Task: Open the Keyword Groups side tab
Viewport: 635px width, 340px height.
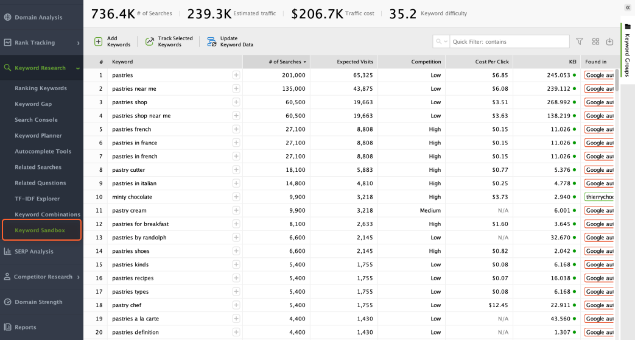Action: tap(627, 55)
